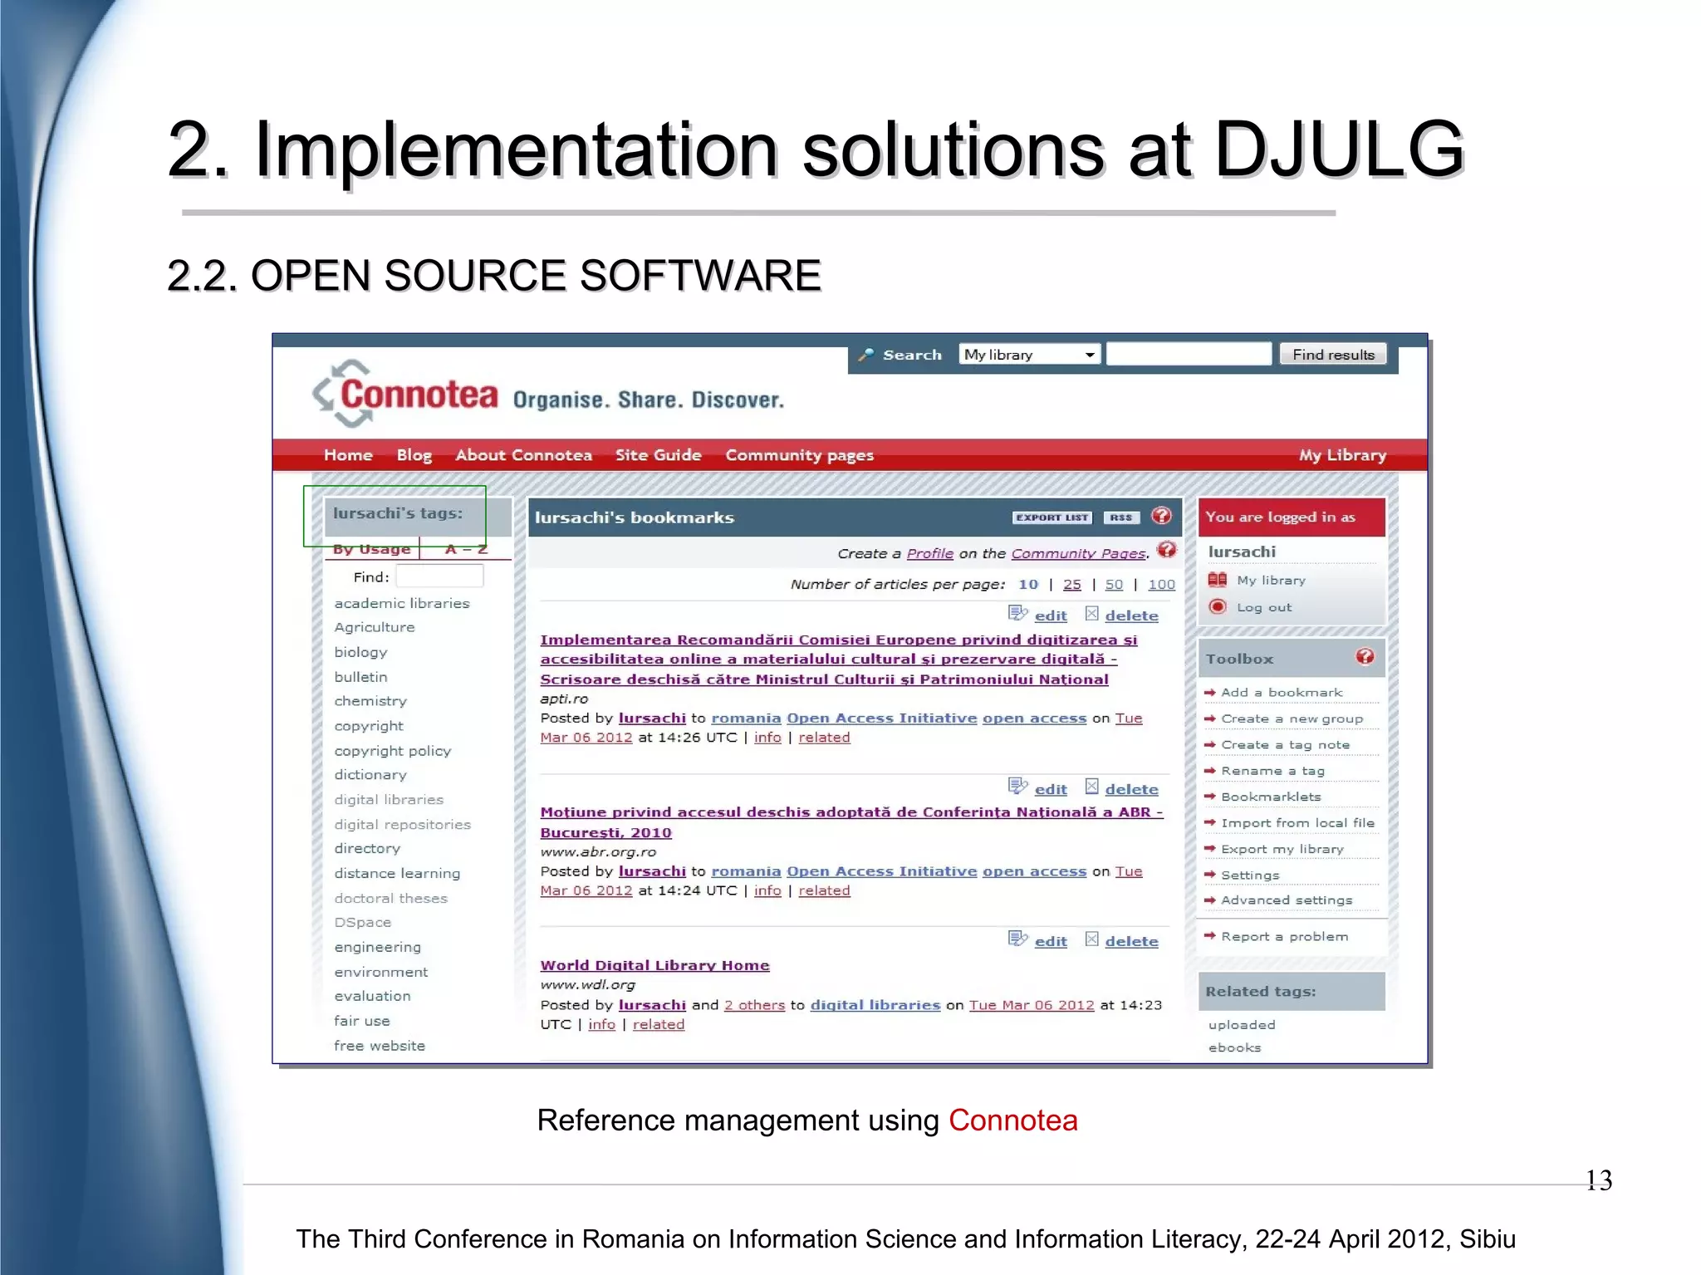Open the Site Guide menu item

pos(658,455)
